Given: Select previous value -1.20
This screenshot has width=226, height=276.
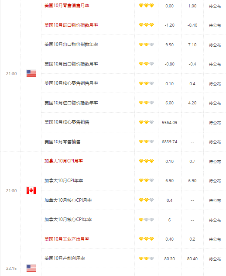Looking at the screenshot, I should pos(170,25).
